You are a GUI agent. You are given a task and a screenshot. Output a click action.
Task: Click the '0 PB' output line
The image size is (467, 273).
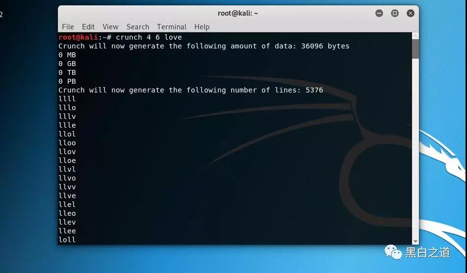(67, 81)
